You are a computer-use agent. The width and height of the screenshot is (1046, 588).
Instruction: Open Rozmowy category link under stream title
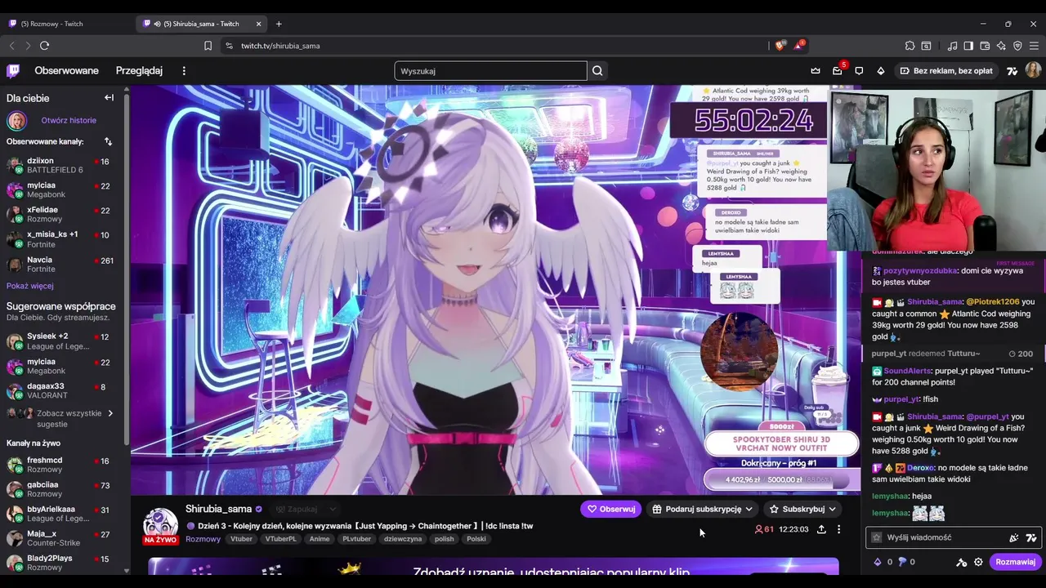pos(203,539)
